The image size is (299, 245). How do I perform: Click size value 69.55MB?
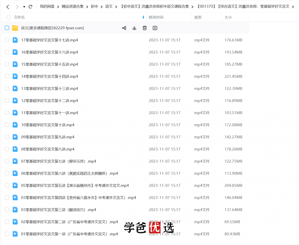[x=232, y=222]
